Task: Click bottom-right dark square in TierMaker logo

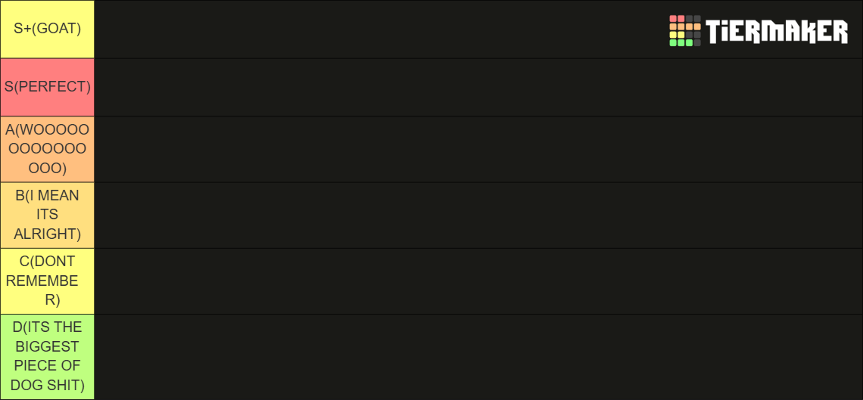Action: click(697, 43)
